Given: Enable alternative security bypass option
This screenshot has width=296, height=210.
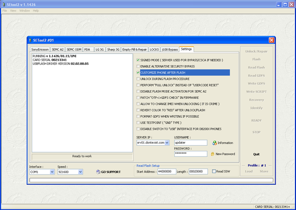Looking at the screenshot, I should 138,66.
